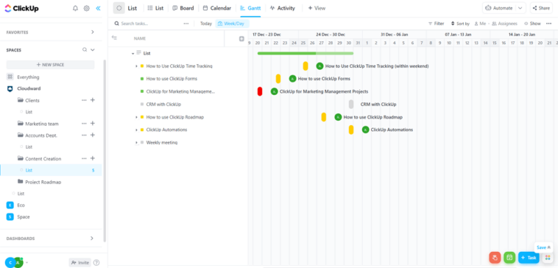The height and width of the screenshot is (268, 558).
Task: Open the Cloudward space
Action: click(x=29, y=89)
